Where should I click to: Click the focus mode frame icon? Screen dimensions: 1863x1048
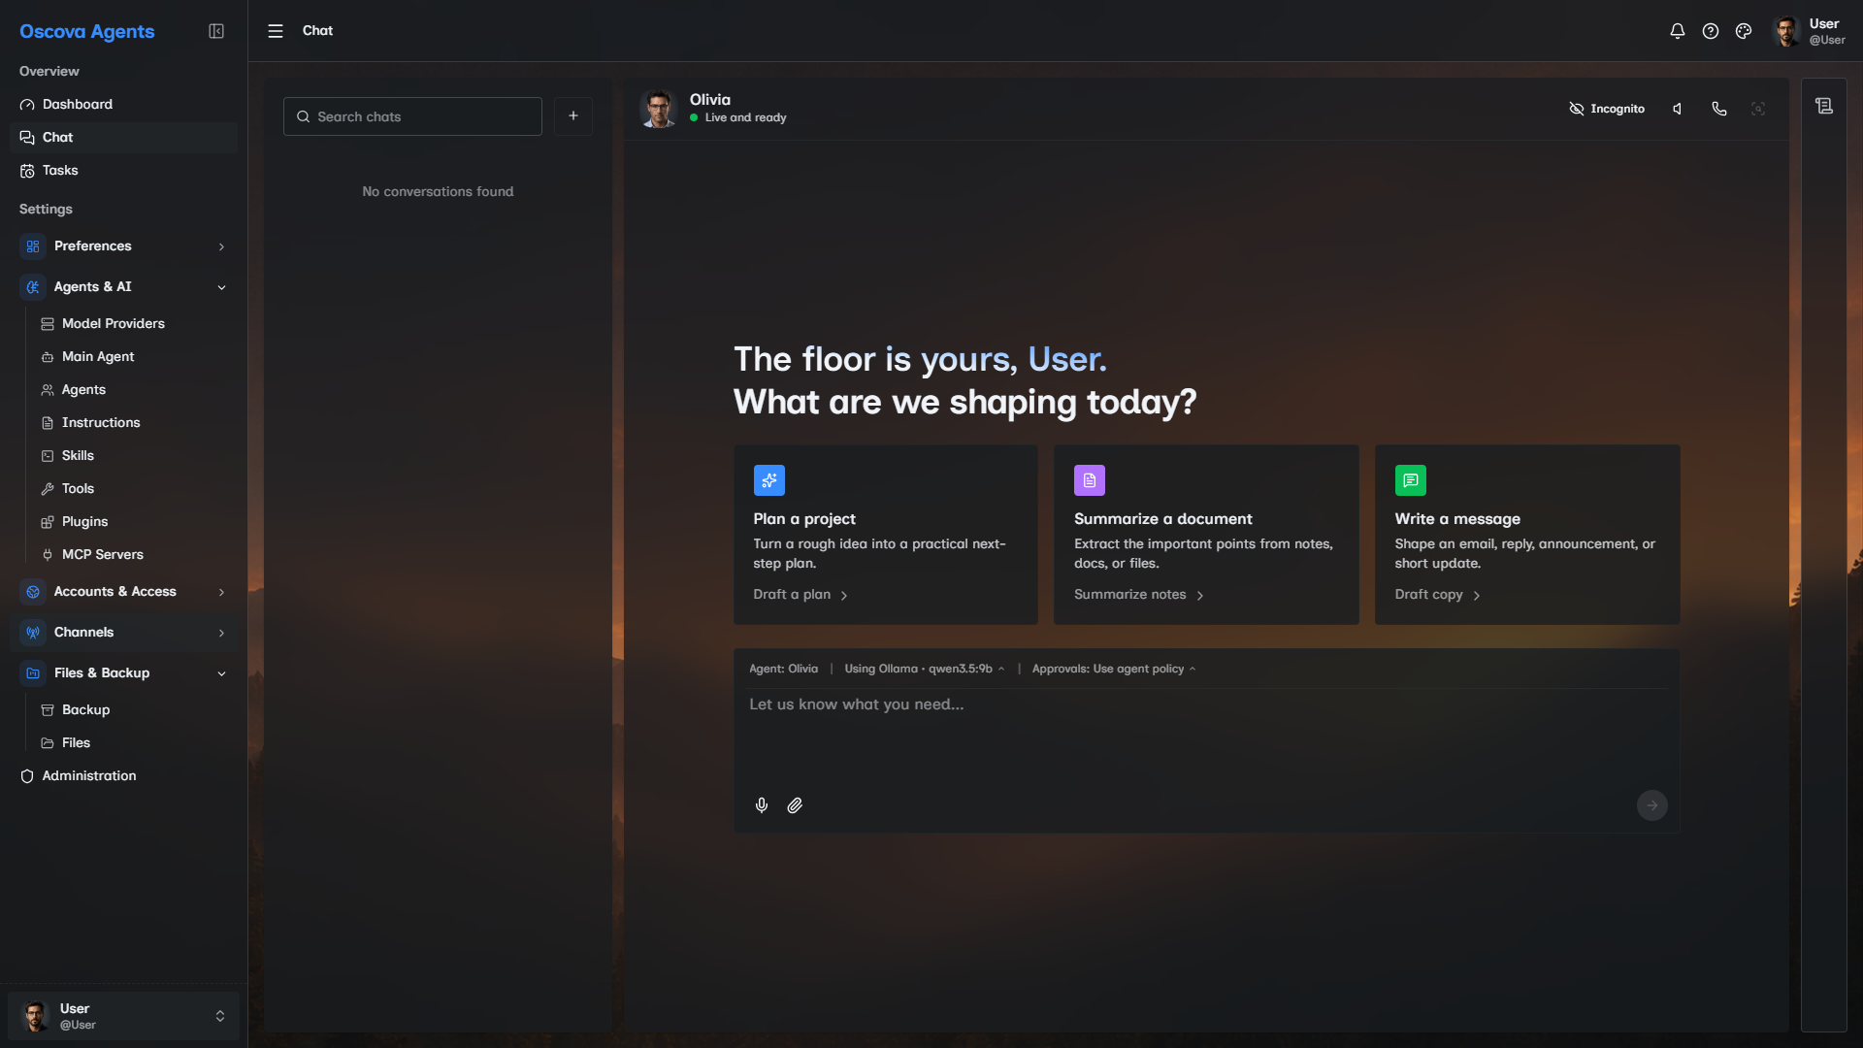pos(1758,109)
